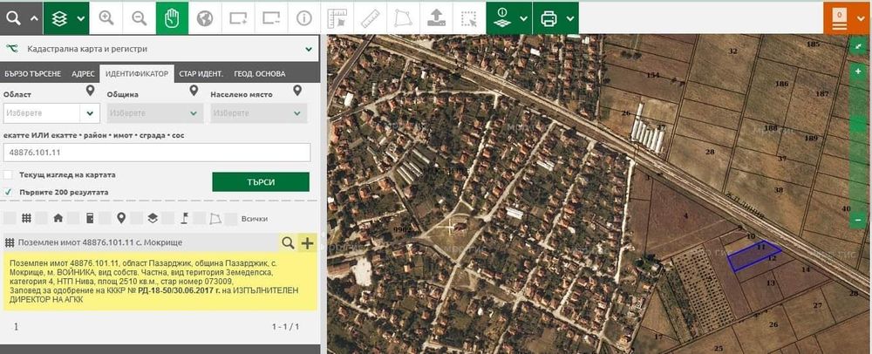
Task: Pick Област from map pin icon
Action: pyautogui.click(x=90, y=90)
